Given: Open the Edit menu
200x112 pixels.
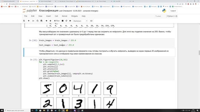Looking at the screenshot, I should (32, 16).
